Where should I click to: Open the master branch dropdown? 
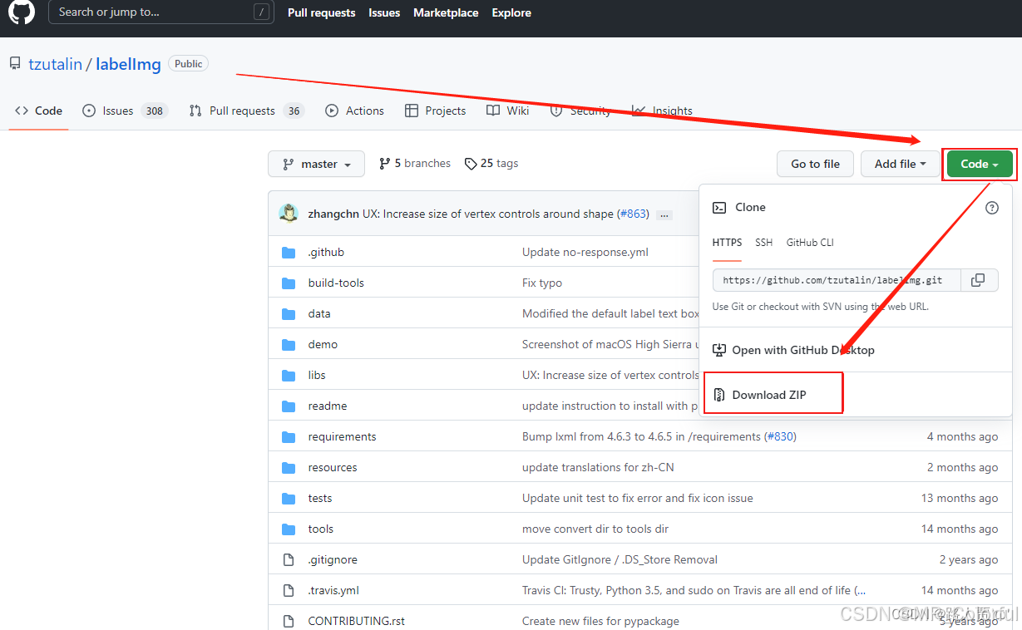[x=316, y=164]
